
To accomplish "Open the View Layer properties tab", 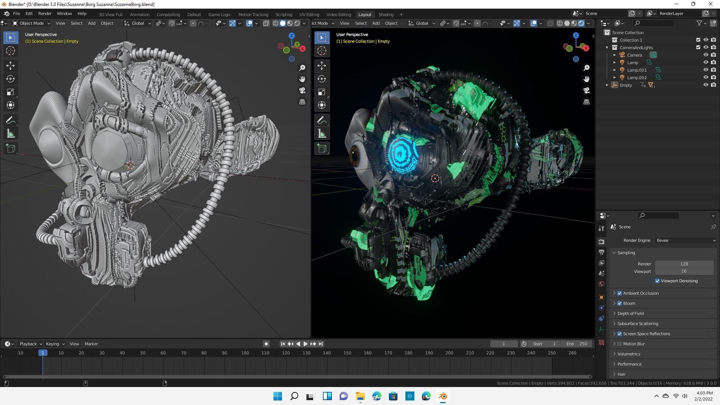I will tap(601, 263).
